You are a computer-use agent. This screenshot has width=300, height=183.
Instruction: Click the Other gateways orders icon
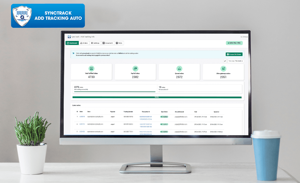(x=223, y=69)
